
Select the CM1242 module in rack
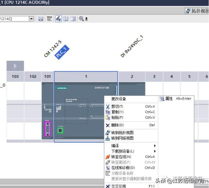pyautogui.click(x=48, y=111)
